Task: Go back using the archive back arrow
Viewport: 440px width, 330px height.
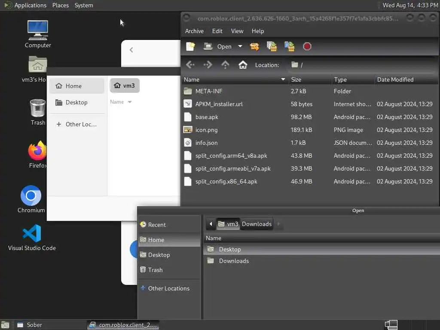Action: click(190, 65)
